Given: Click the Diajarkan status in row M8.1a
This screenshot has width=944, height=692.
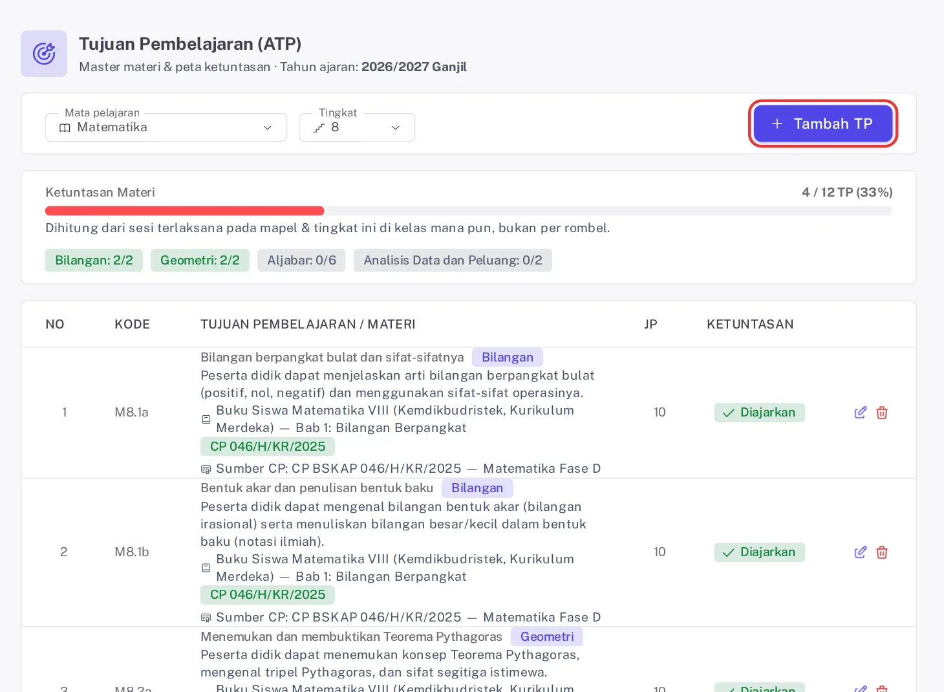Looking at the screenshot, I should pos(760,413).
